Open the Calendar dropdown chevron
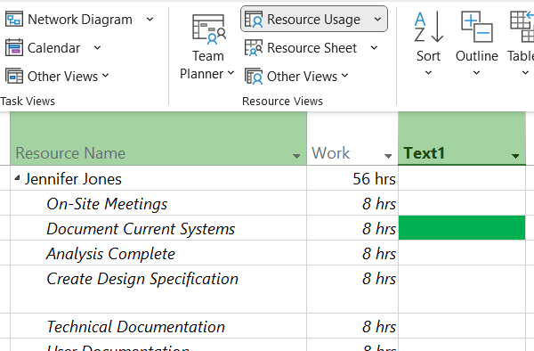534x351 pixels. click(x=97, y=48)
